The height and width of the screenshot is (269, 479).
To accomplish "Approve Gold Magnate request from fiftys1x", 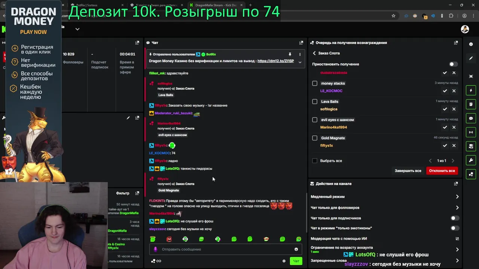I will pyautogui.click(x=445, y=146).
